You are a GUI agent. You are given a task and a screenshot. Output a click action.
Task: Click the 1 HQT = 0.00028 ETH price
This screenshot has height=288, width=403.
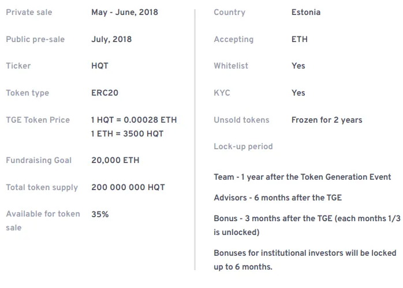click(x=134, y=120)
